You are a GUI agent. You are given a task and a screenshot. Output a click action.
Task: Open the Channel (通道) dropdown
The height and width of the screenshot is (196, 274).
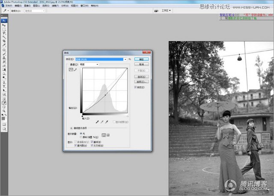89,64
